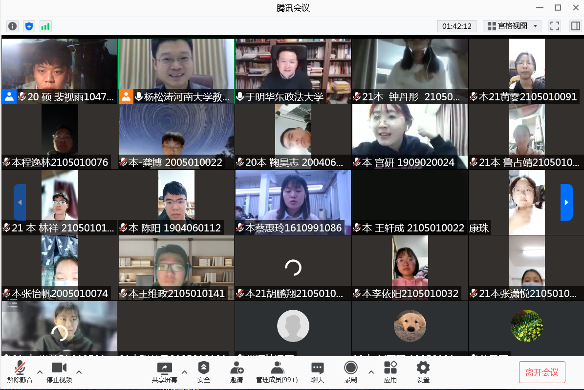The width and height of the screenshot is (584, 390).
Task: Click the blue security shield icon
Action: pyautogui.click(x=29, y=26)
